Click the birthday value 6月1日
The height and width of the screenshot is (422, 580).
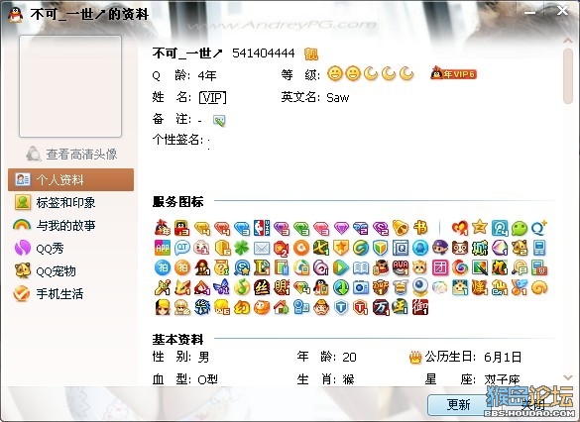pyautogui.click(x=503, y=357)
